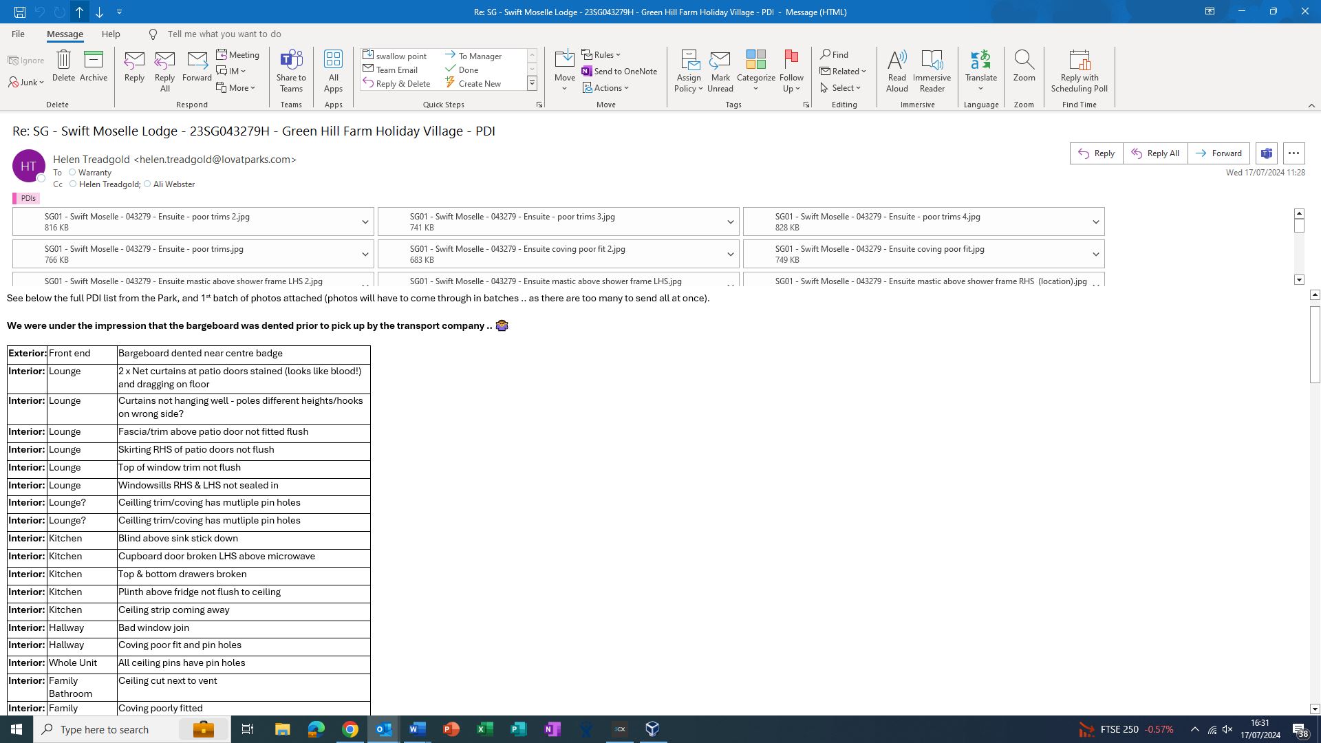Click the more actions ellipsis button
This screenshot has width=1321, height=743.
point(1293,153)
